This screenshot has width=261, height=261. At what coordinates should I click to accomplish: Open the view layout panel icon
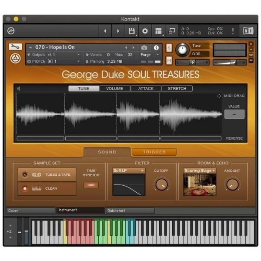pyautogui.click(x=158, y=31)
